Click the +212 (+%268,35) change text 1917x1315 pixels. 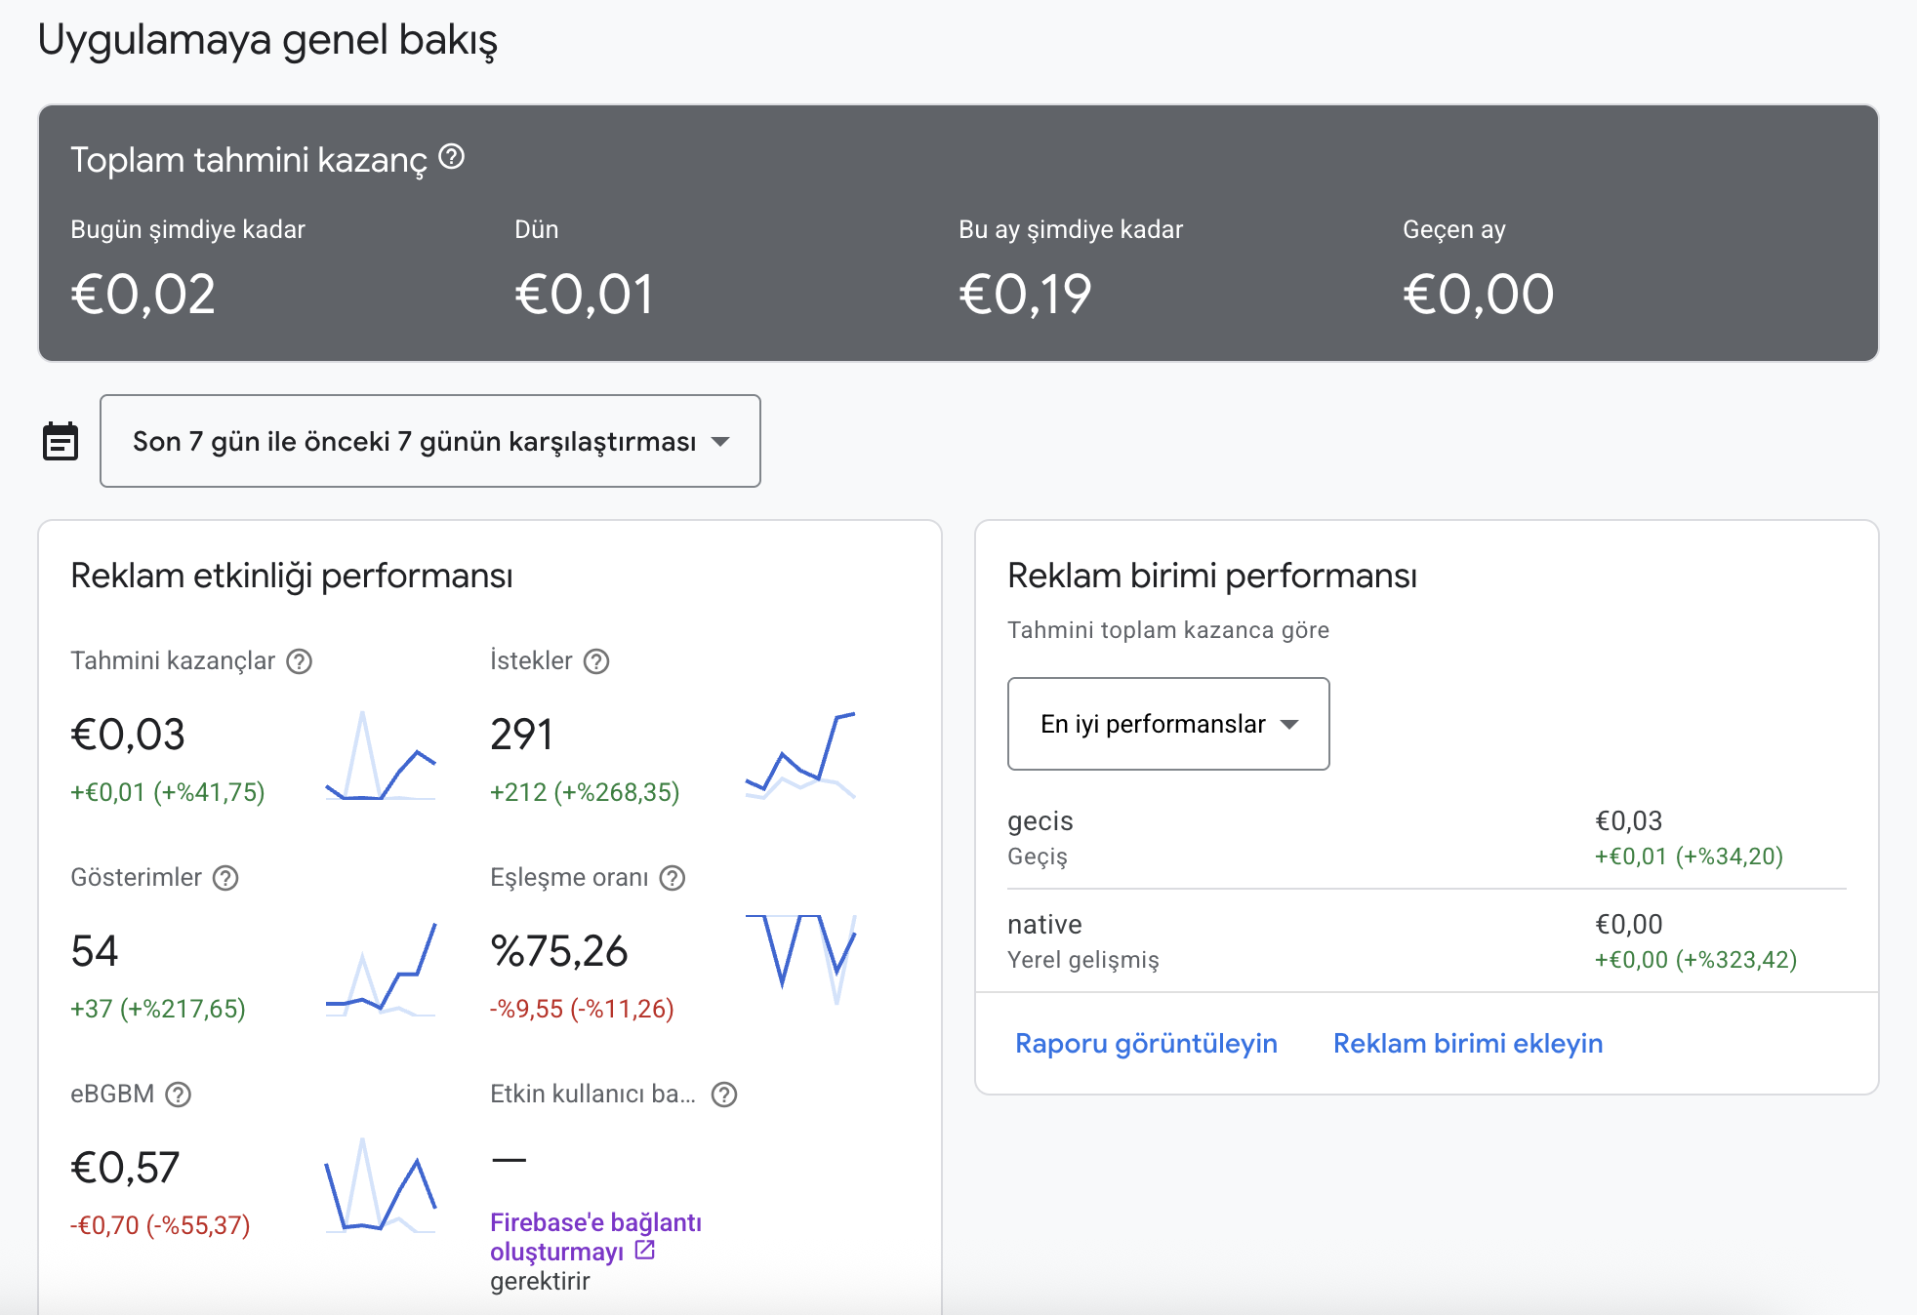pyautogui.click(x=585, y=792)
